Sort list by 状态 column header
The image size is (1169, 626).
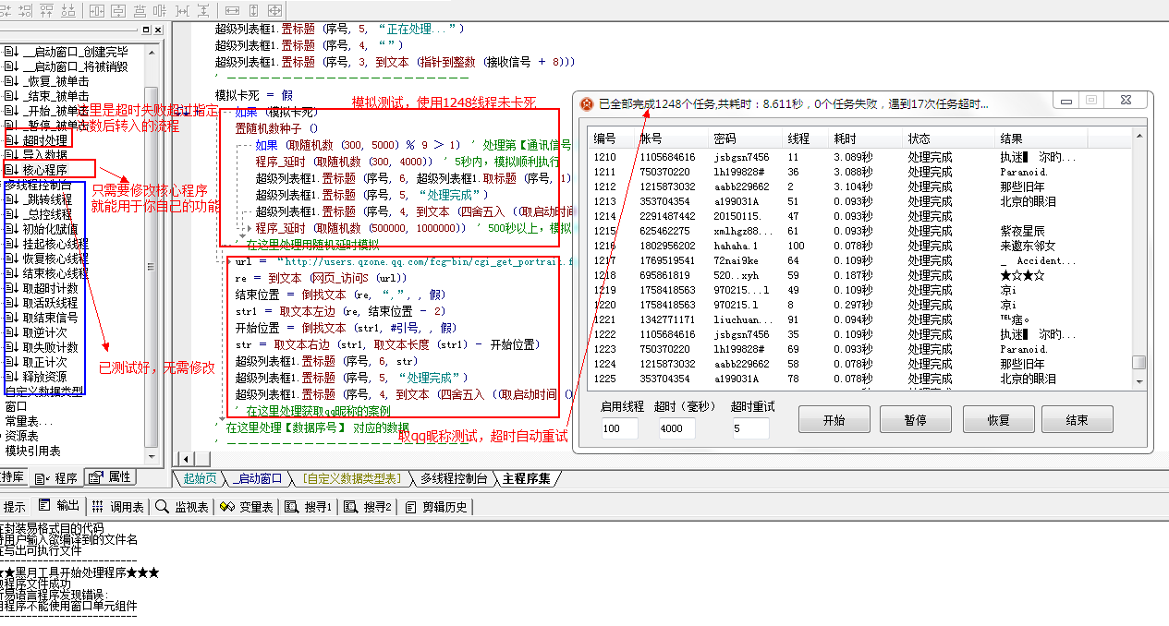coord(949,138)
